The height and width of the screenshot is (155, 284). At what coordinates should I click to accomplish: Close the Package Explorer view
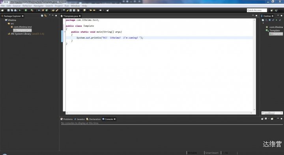tap(22, 16)
